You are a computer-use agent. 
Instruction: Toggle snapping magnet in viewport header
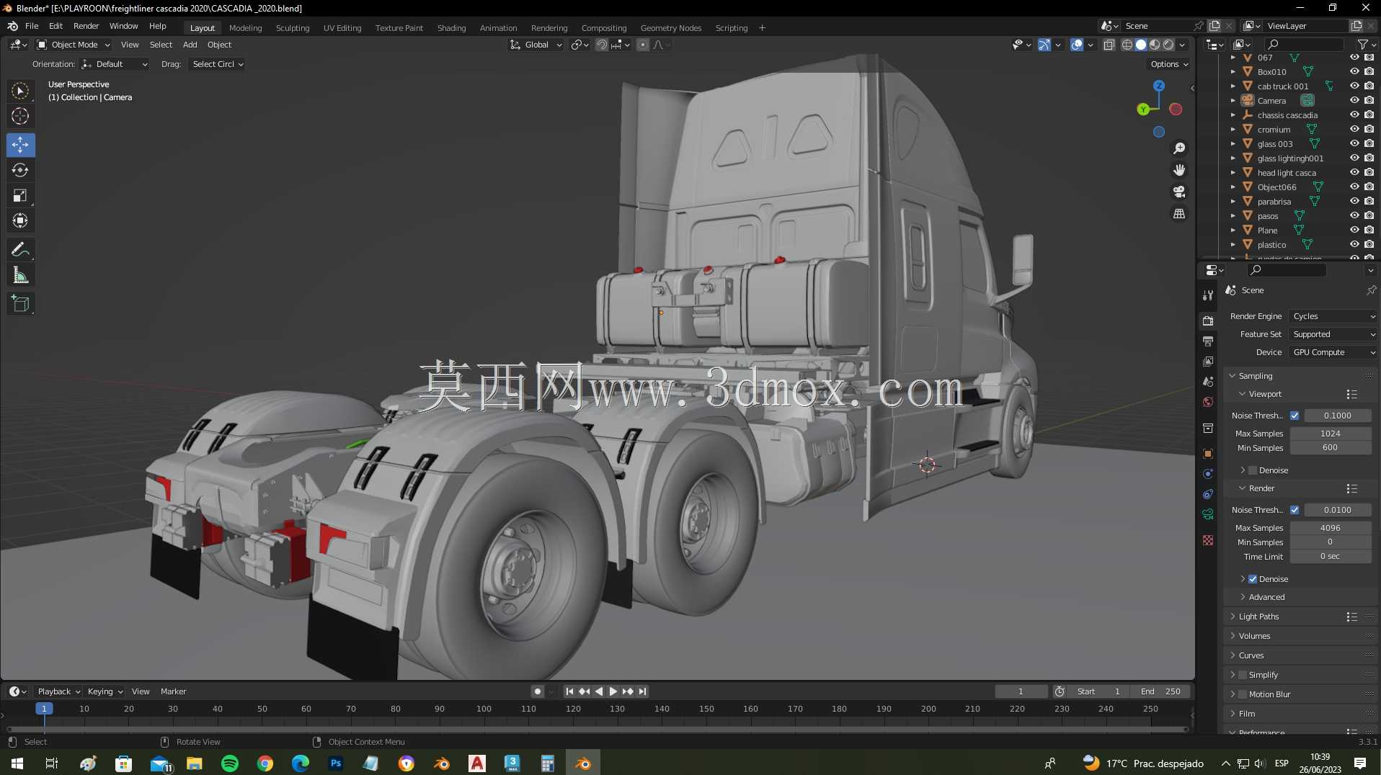pos(601,45)
